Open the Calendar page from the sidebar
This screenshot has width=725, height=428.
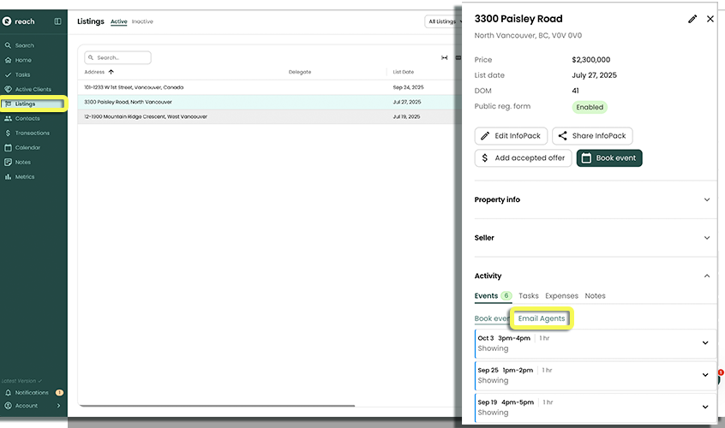(x=27, y=147)
